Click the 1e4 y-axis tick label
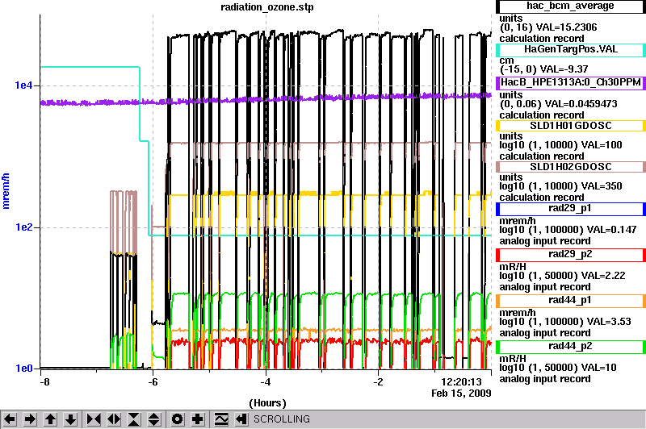646x429 pixels. (23, 85)
